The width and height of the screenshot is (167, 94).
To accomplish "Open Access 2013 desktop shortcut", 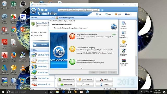I will point(4,31).
